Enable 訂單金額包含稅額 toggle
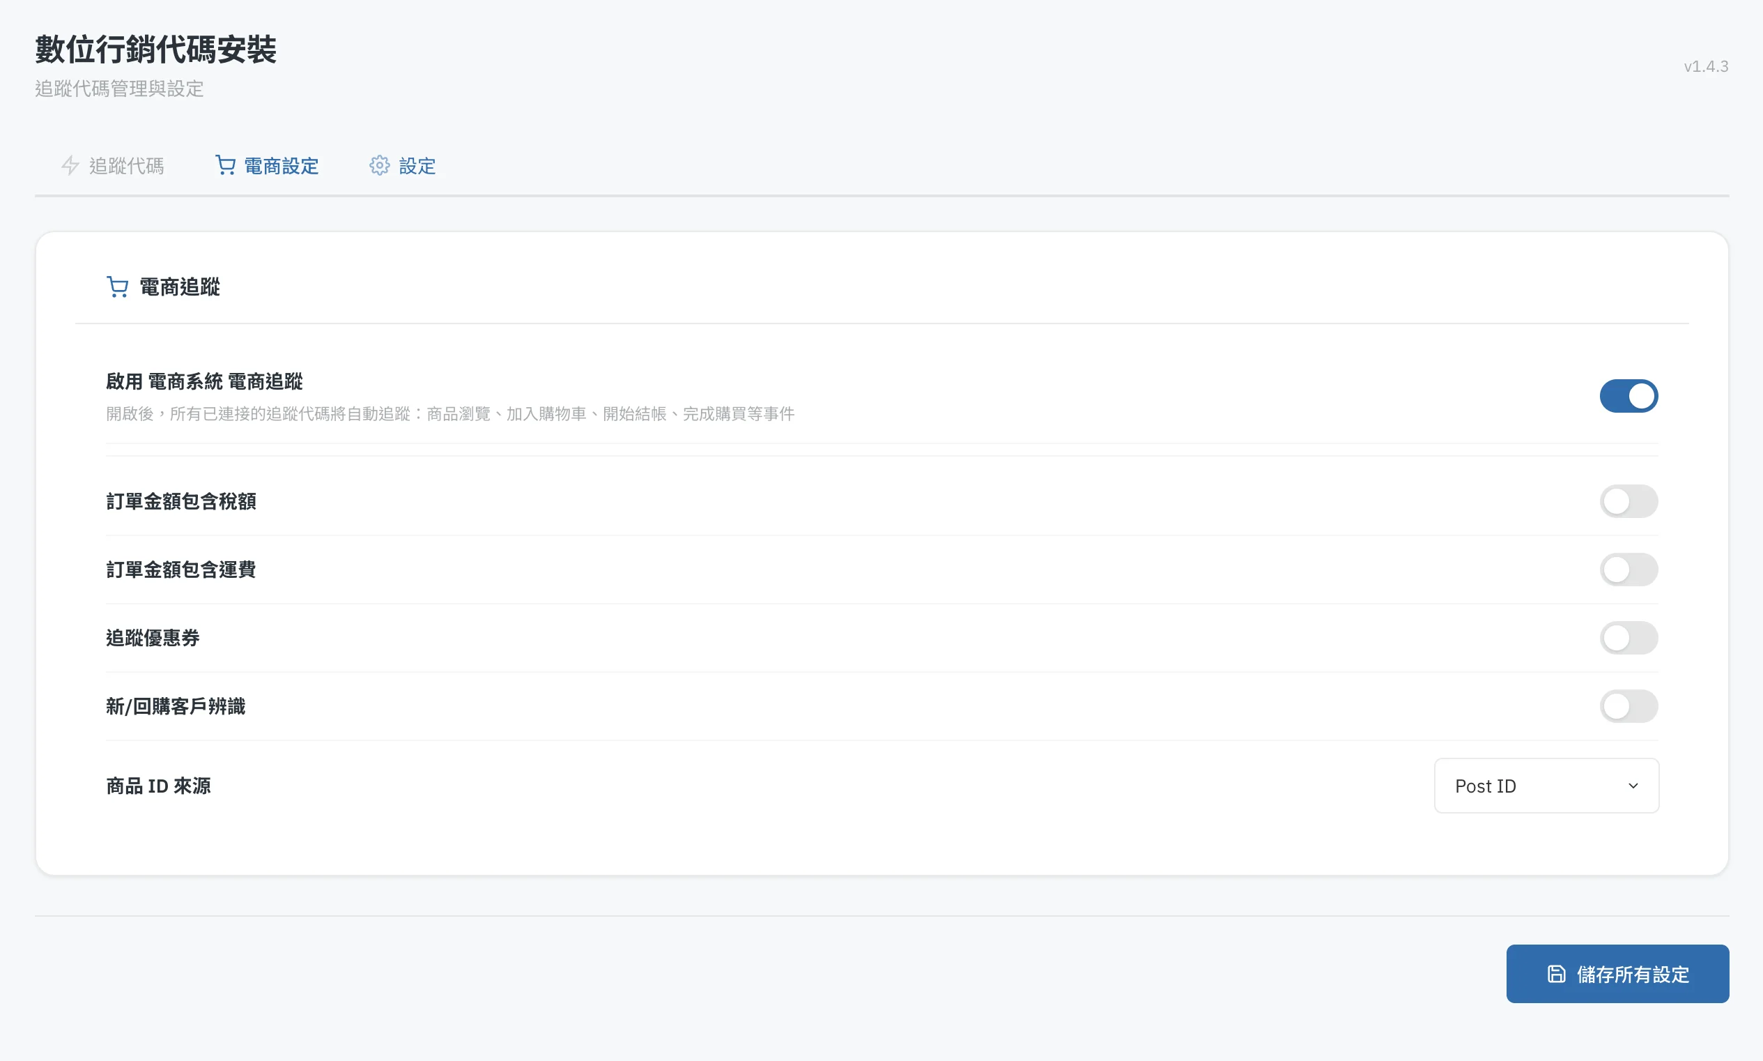The height and width of the screenshot is (1061, 1763). [x=1628, y=501]
